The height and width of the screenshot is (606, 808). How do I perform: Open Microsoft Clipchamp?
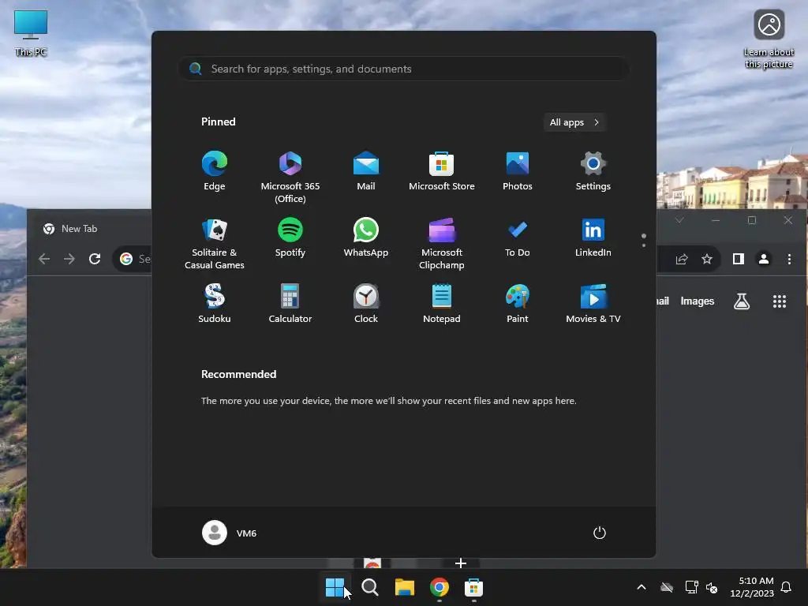442,244
